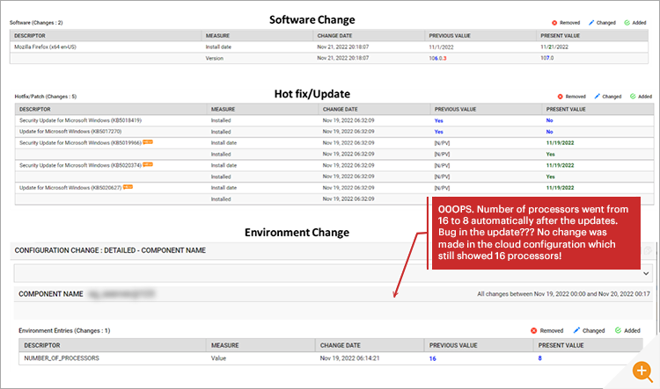Viewport: 660px width, 389px height.
Task: Click previous value 16 for processors
Action: tap(433, 358)
